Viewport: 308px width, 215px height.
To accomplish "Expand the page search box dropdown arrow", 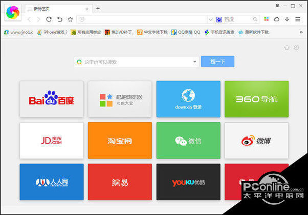I will pos(194,62).
